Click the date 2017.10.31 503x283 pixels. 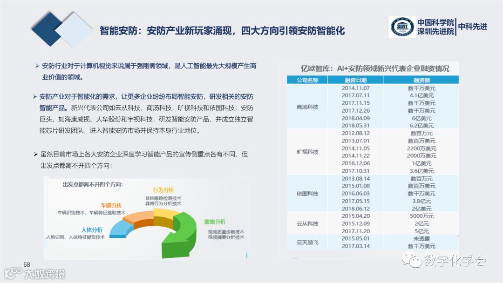pyautogui.click(x=355, y=171)
